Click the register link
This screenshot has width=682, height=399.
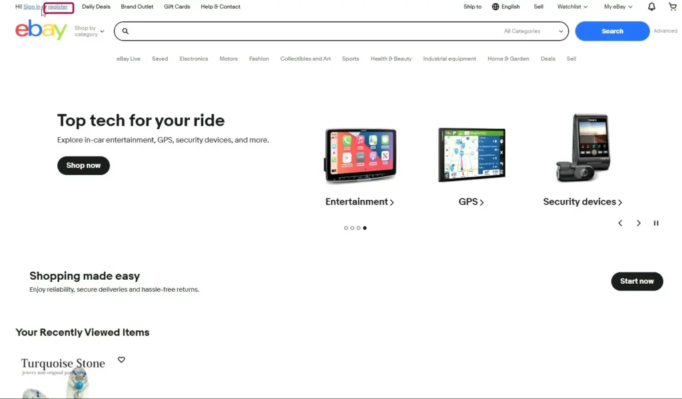58,7
